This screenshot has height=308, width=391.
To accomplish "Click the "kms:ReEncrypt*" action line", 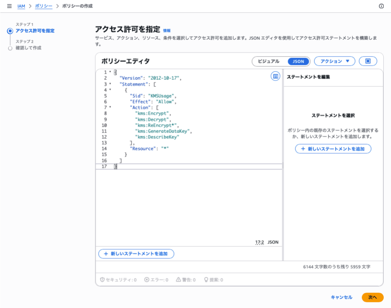I will [157, 125].
